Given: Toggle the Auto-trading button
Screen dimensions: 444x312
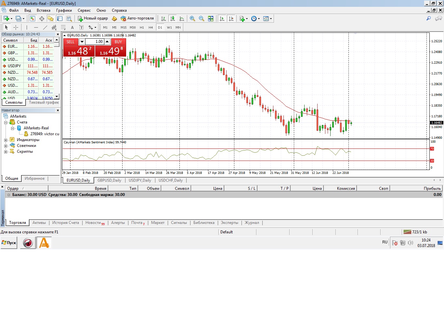Looking at the screenshot, I should pyautogui.click(x=137, y=19).
